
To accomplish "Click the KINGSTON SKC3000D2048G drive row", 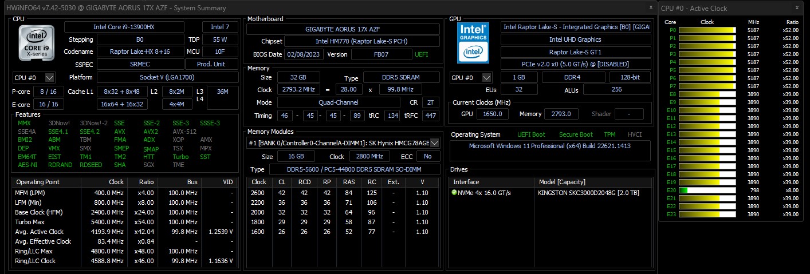I will [550, 193].
